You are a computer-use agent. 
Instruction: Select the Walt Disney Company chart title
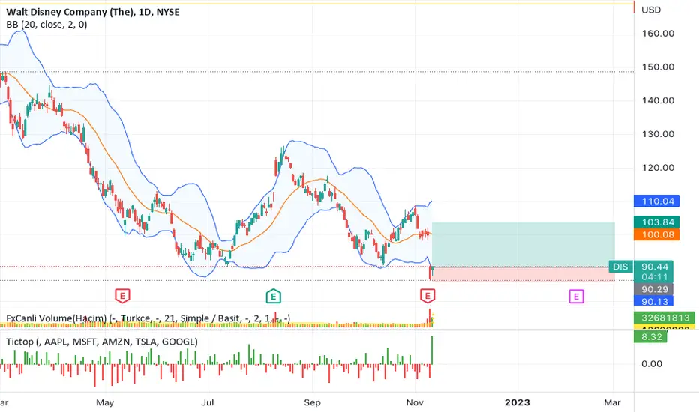(x=93, y=12)
